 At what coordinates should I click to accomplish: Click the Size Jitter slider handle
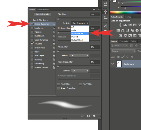click(x=58, y=19)
